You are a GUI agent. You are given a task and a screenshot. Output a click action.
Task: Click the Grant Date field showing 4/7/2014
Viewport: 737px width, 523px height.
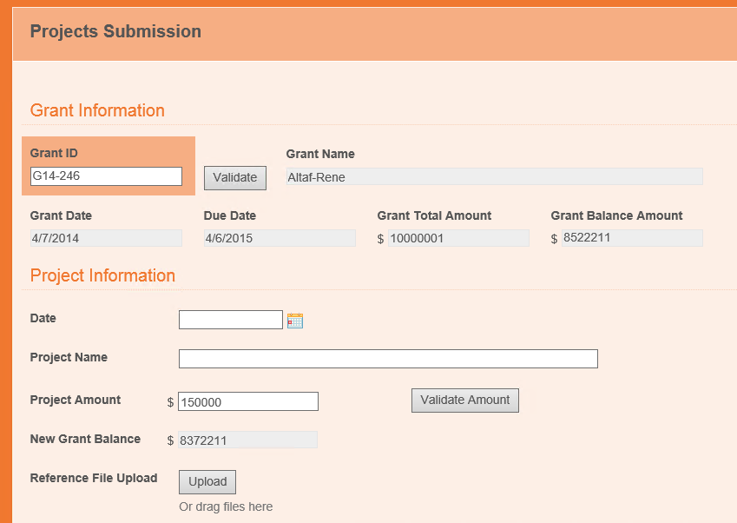click(106, 238)
